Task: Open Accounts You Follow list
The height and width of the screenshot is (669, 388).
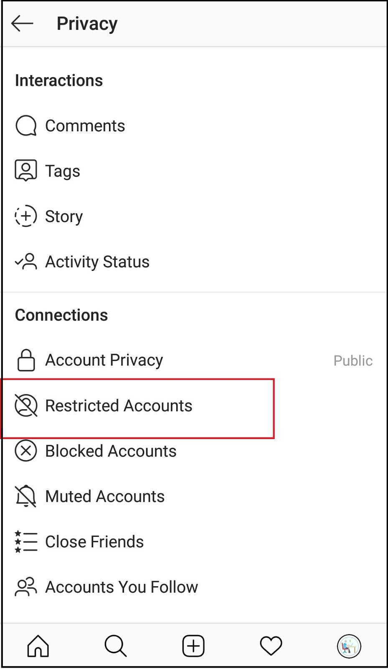Action: 122,587
